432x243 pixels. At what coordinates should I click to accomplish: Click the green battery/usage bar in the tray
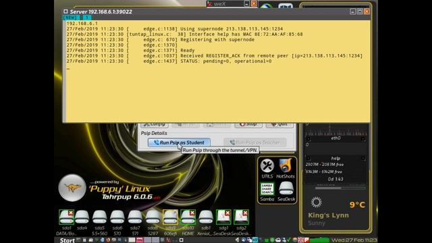click(319, 240)
